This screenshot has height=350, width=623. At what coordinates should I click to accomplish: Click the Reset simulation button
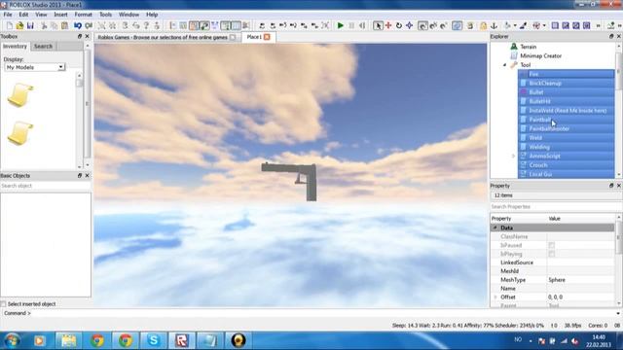(362, 26)
